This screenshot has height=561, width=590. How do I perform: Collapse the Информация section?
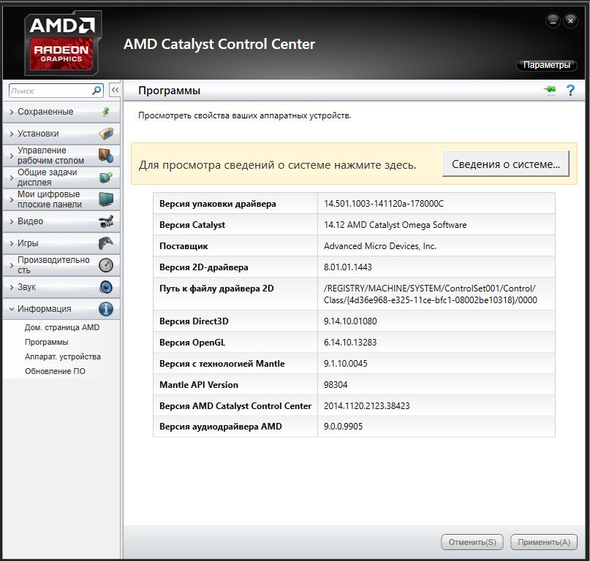[44, 309]
